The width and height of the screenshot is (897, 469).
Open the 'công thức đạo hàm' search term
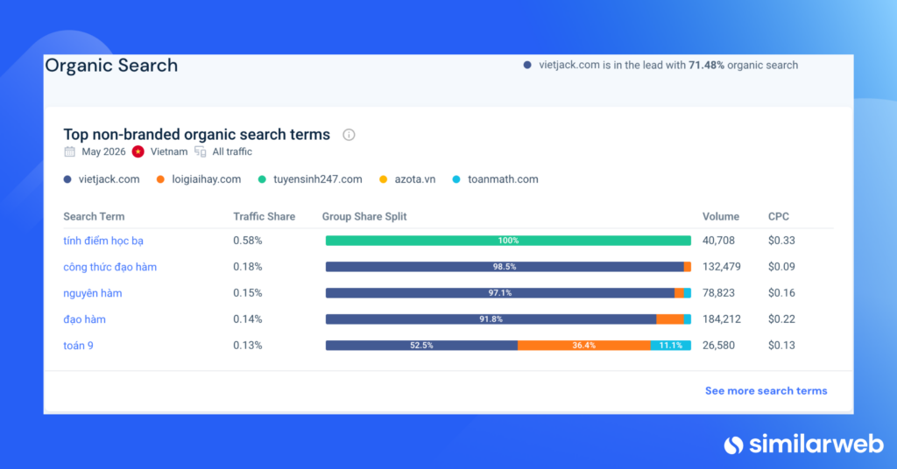[x=109, y=268]
